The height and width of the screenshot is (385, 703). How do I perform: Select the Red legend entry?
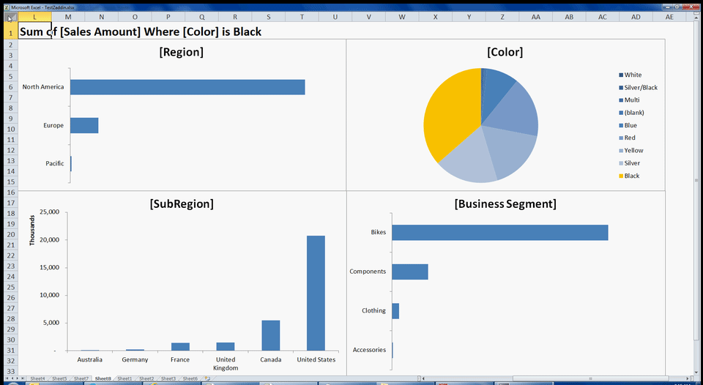(x=628, y=138)
